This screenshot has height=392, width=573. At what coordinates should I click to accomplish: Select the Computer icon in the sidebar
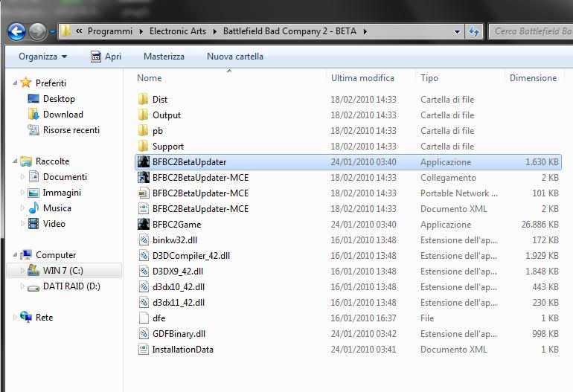[26, 254]
